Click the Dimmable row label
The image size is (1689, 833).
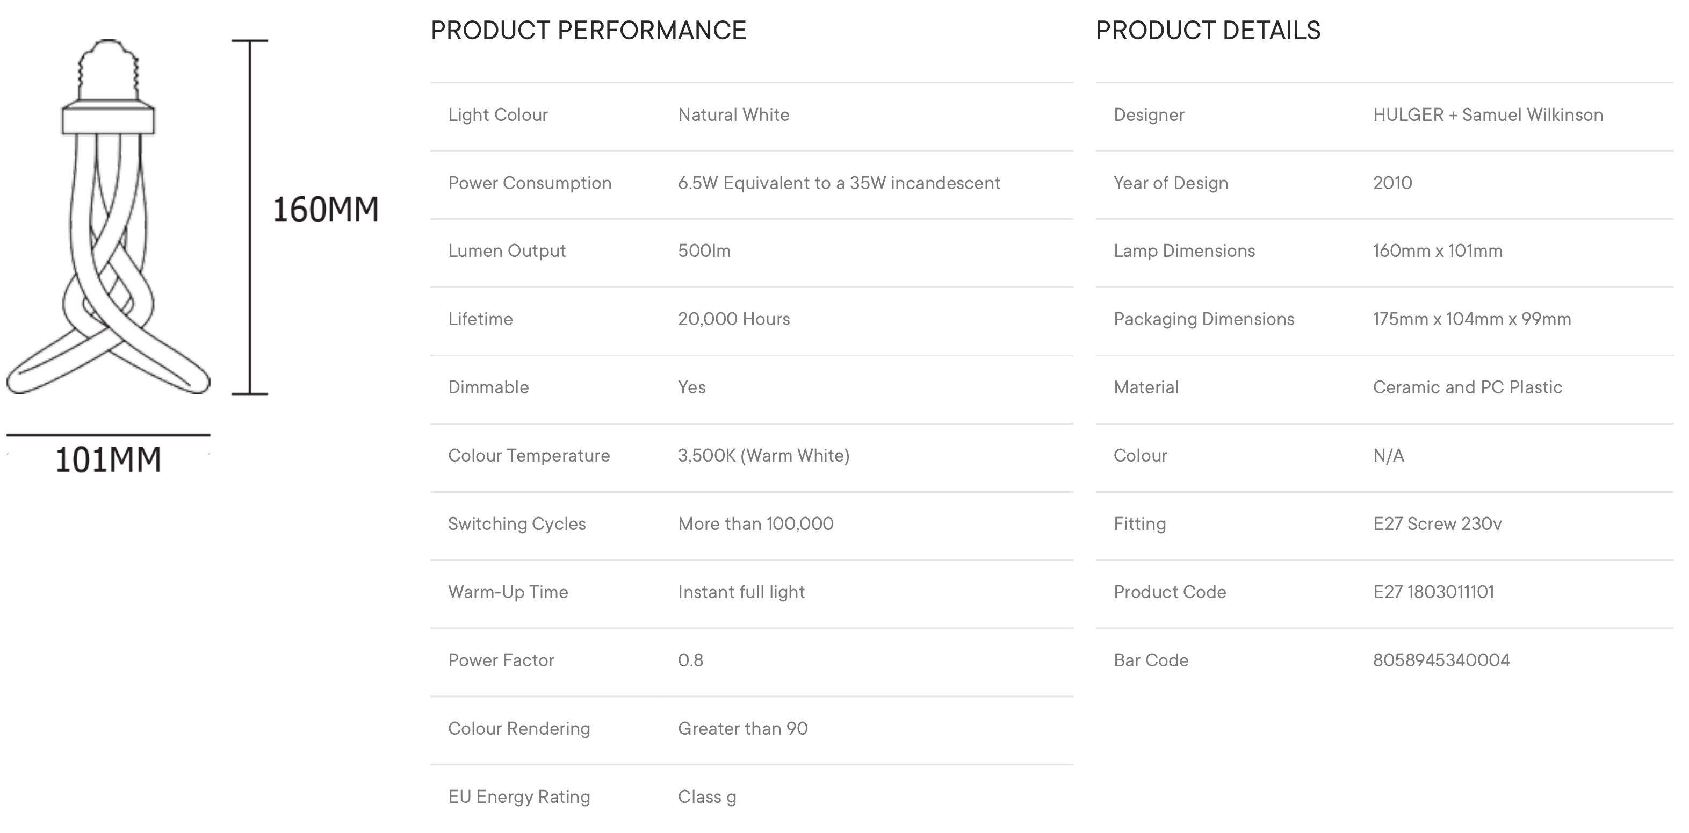tap(488, 387)
